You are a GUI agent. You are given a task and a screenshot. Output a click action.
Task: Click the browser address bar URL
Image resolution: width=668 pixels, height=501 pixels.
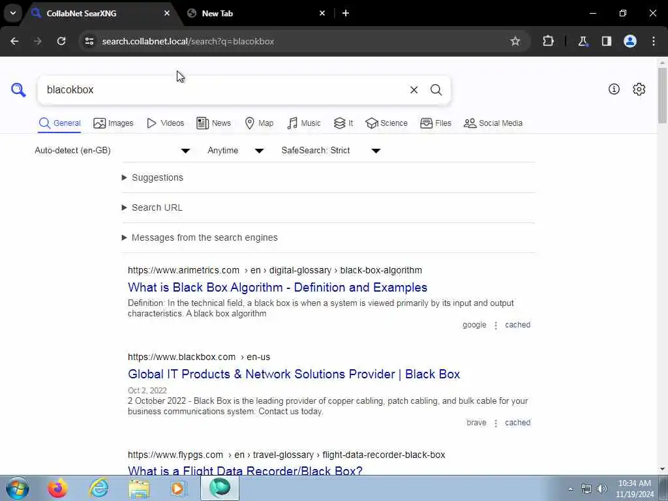(x=188, y=41)
